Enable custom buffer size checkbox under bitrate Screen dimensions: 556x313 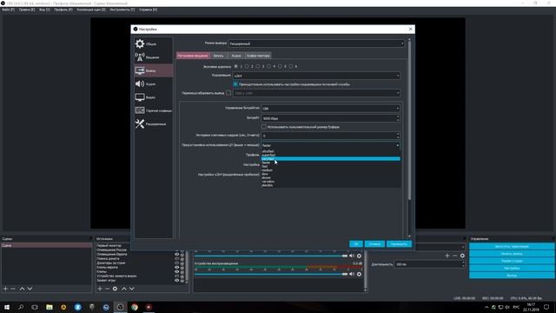pos(264,127)
